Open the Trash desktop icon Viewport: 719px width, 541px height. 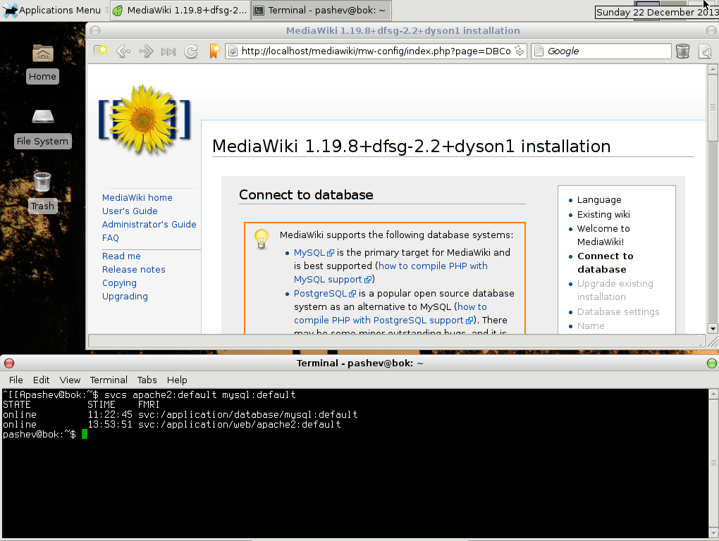[x=42, y=192]
